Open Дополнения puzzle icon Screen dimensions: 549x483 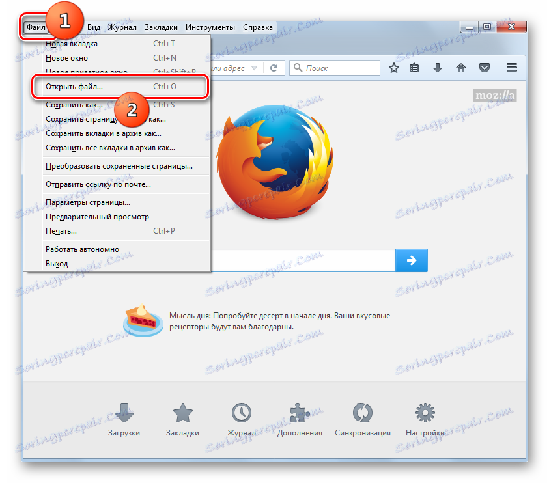(x=300, y=420)
